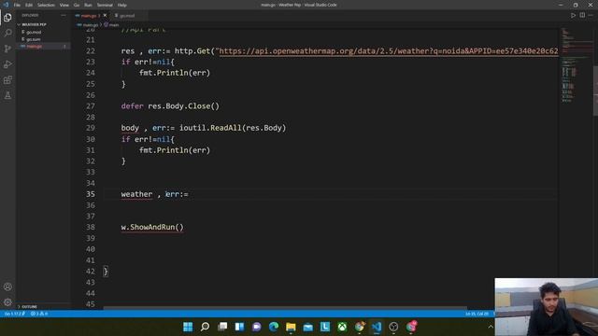
Task: Open the Edit menu
Action: [x=29, y=5]
